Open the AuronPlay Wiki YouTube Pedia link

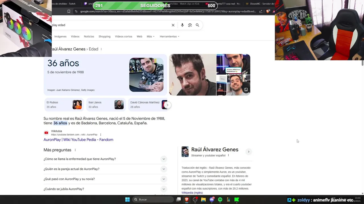[x=78, y=140]
